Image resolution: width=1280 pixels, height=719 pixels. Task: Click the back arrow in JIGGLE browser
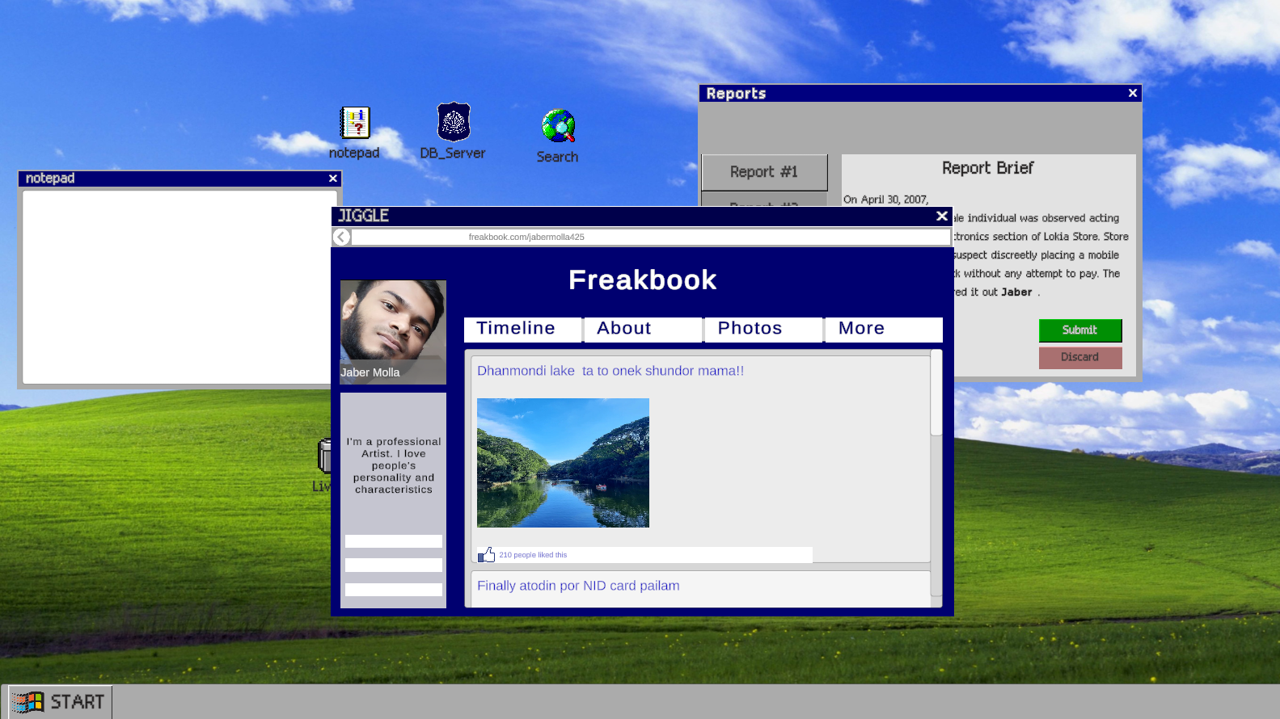[x=341, y=237]
